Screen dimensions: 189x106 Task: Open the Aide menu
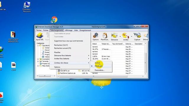[x=76, y=30]
